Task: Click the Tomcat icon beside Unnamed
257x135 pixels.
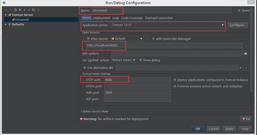Action: (x=13, y=20)
